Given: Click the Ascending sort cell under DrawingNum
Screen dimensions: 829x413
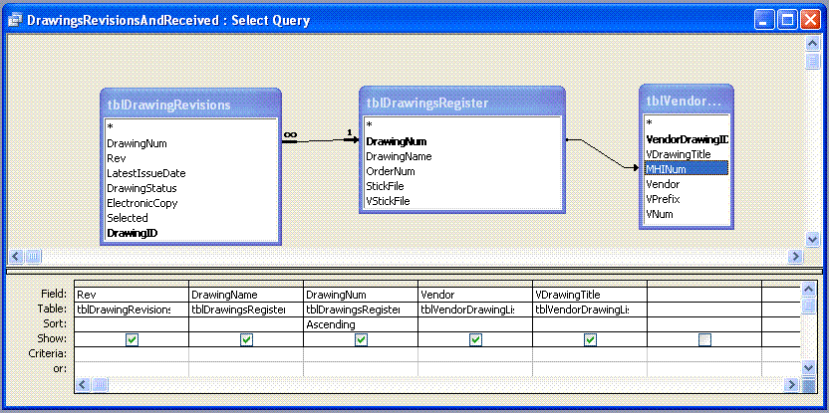Looking at the screenshot, I should (x=361, y=324).
